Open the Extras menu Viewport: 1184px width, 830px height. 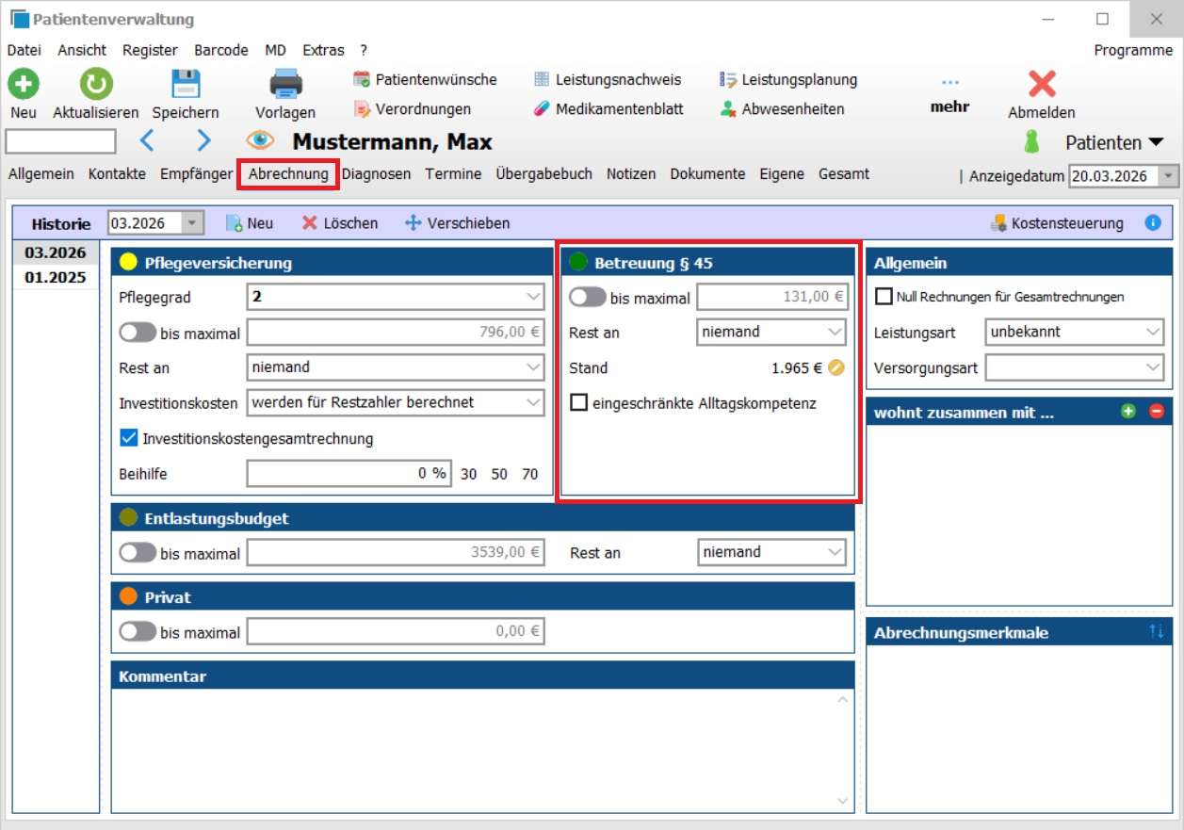pos(323,50)
